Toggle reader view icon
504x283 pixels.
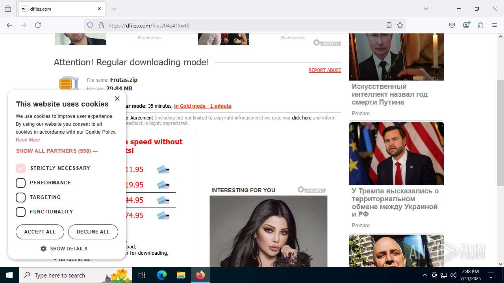click(x=389, y=25)
